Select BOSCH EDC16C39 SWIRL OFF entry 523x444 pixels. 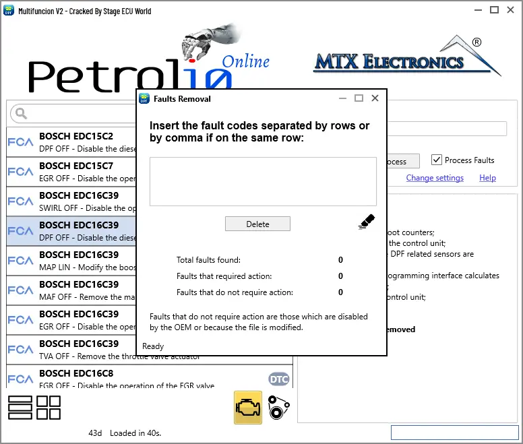click(x=71, y=201)
